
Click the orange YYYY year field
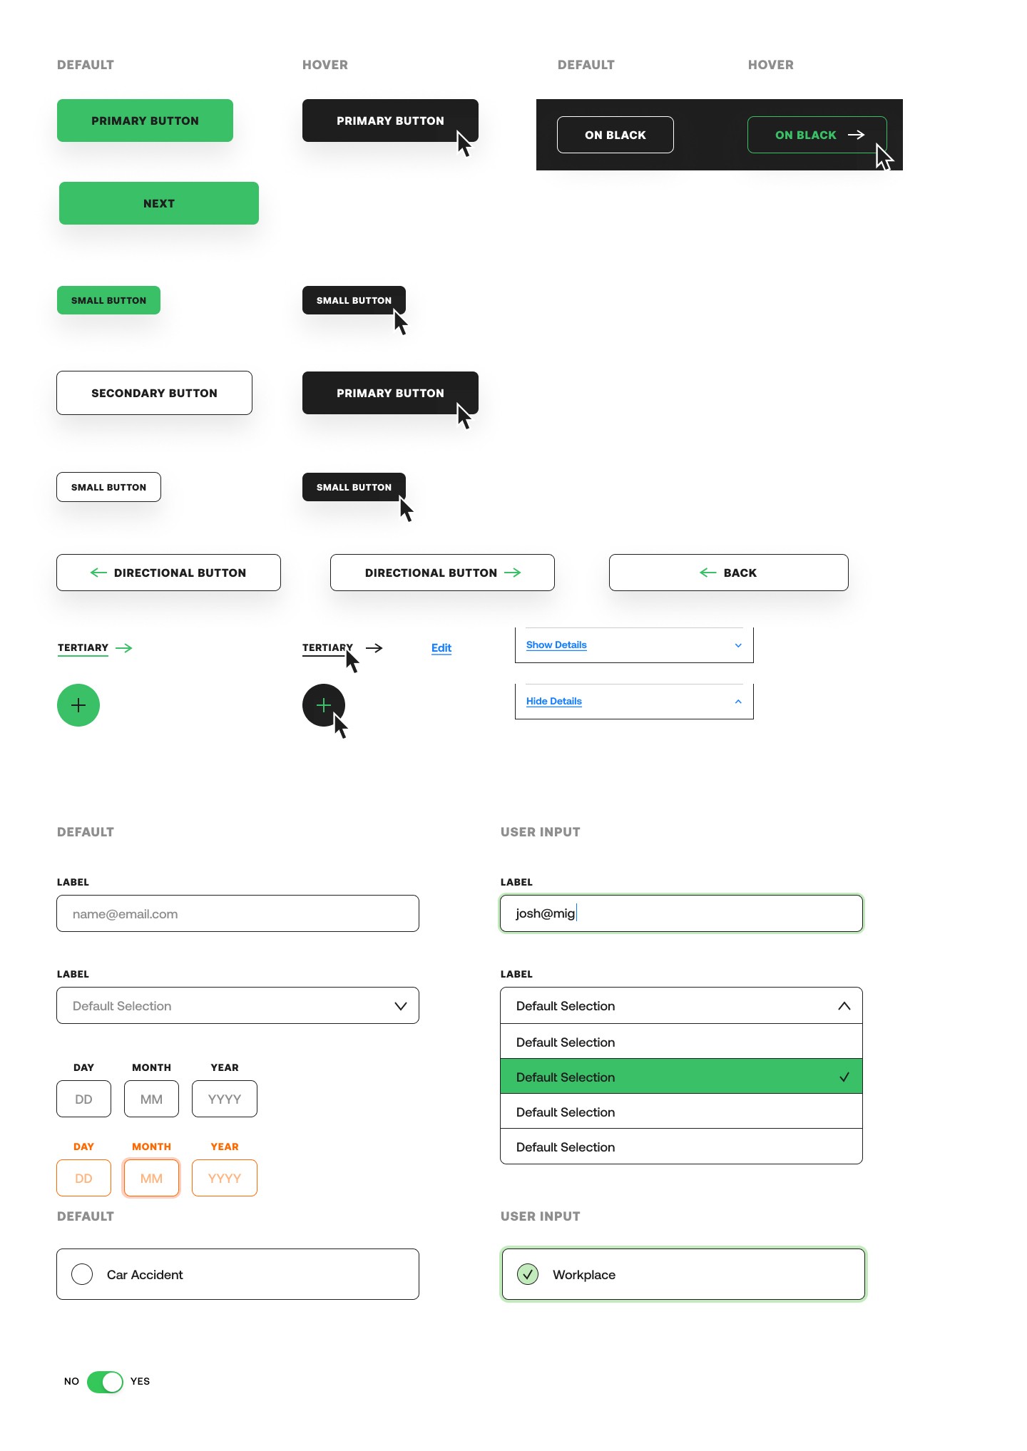(x=225, y=1178)
